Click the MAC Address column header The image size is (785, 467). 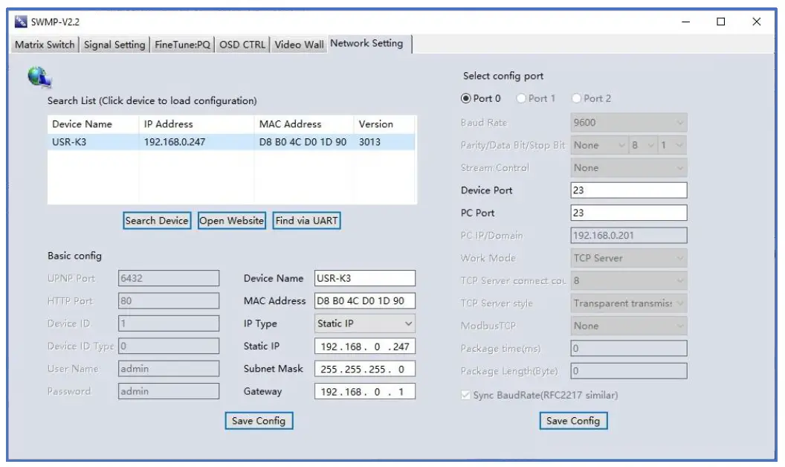[x=304, y=123]
